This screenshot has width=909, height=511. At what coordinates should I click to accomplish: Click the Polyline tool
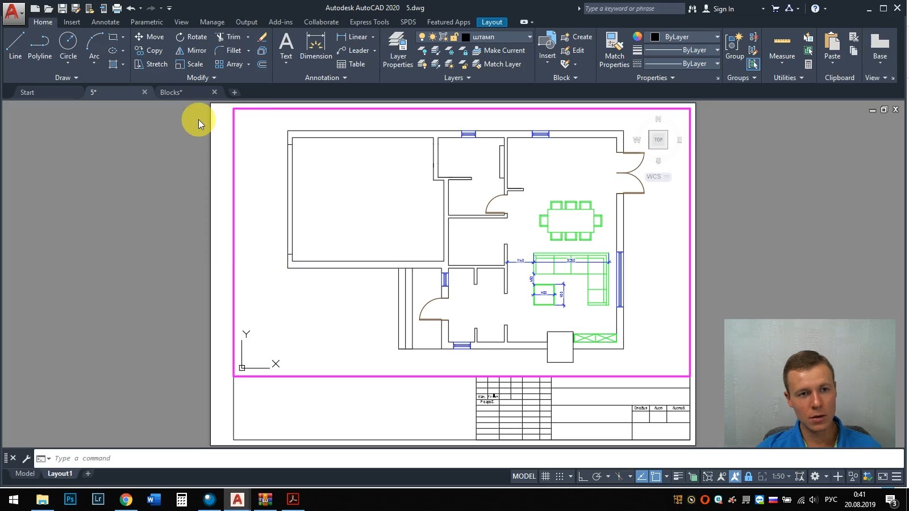40,45
